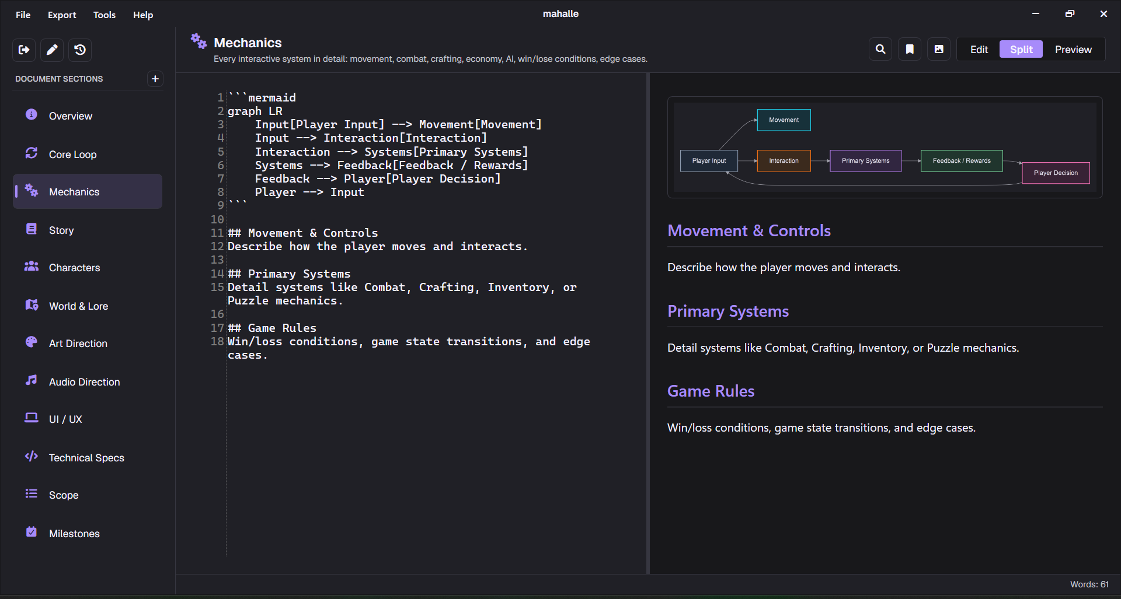1121x599 pixels.
Task: Click the Milestones calendar check icon
Action: [32, 532]
